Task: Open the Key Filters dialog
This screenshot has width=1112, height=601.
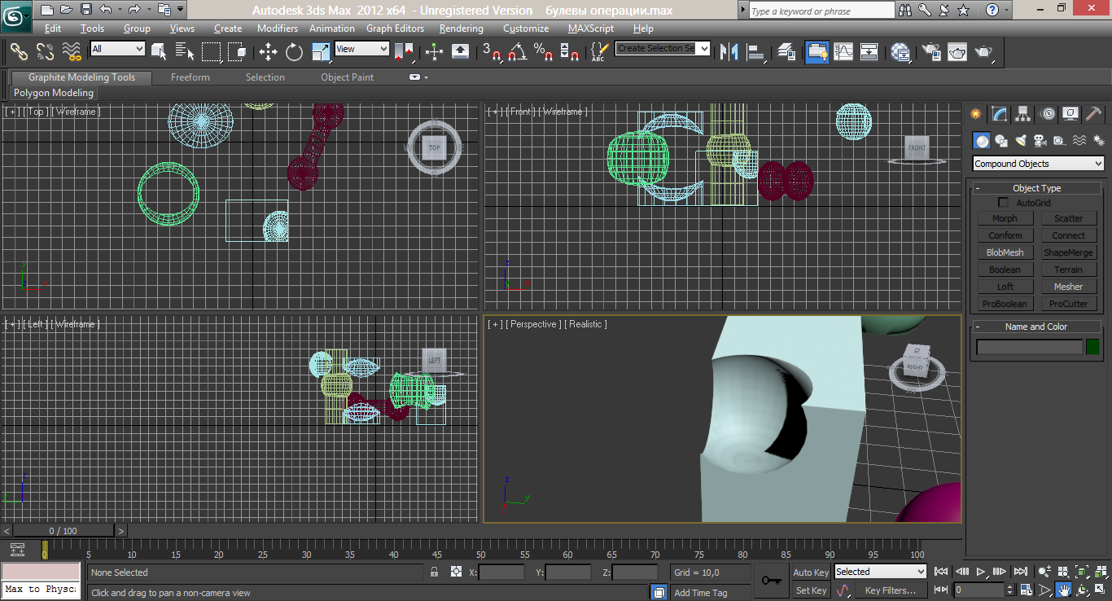Action: tap(891, 590)
